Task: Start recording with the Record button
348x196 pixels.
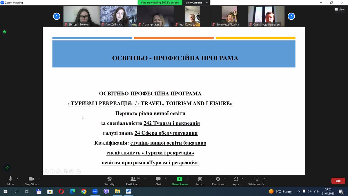Action: 200,181
